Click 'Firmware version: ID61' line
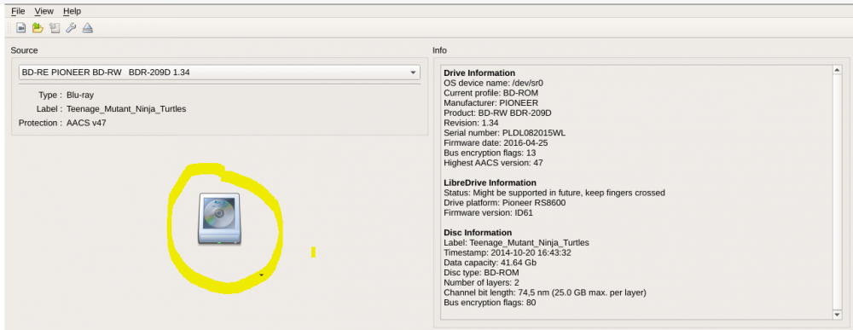 pyautogui.click(x=489, y=212)
